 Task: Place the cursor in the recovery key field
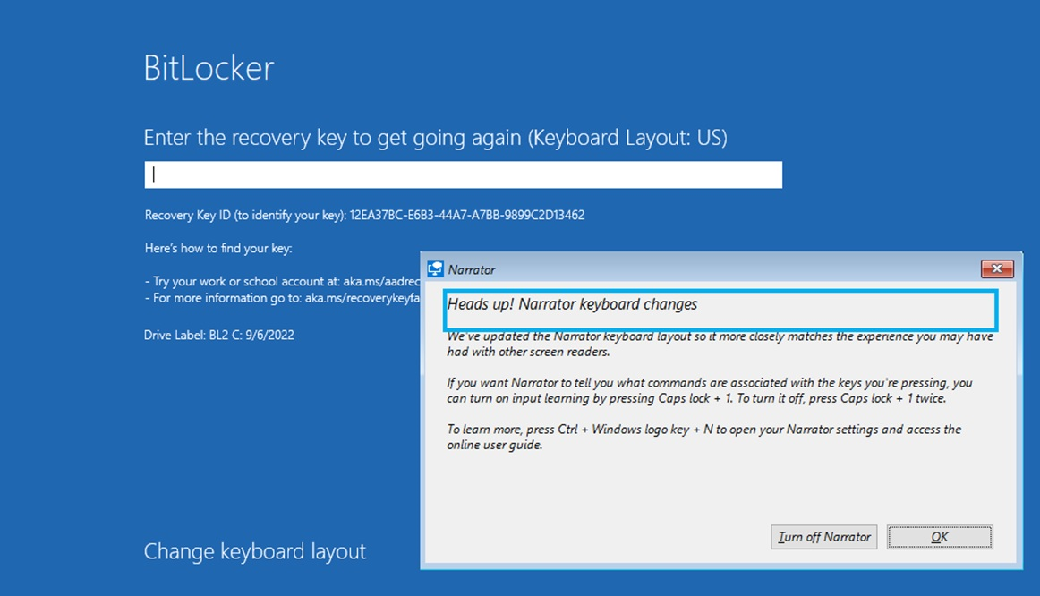463,174
